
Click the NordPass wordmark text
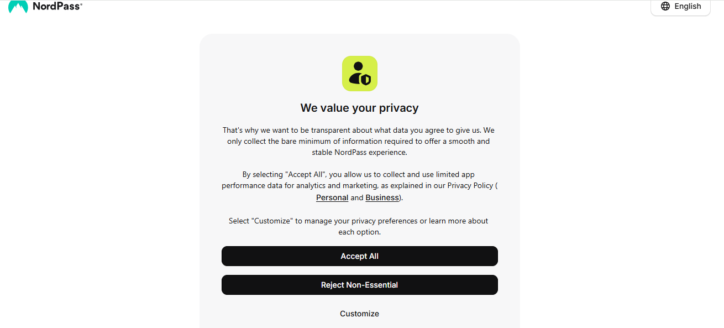57,6
